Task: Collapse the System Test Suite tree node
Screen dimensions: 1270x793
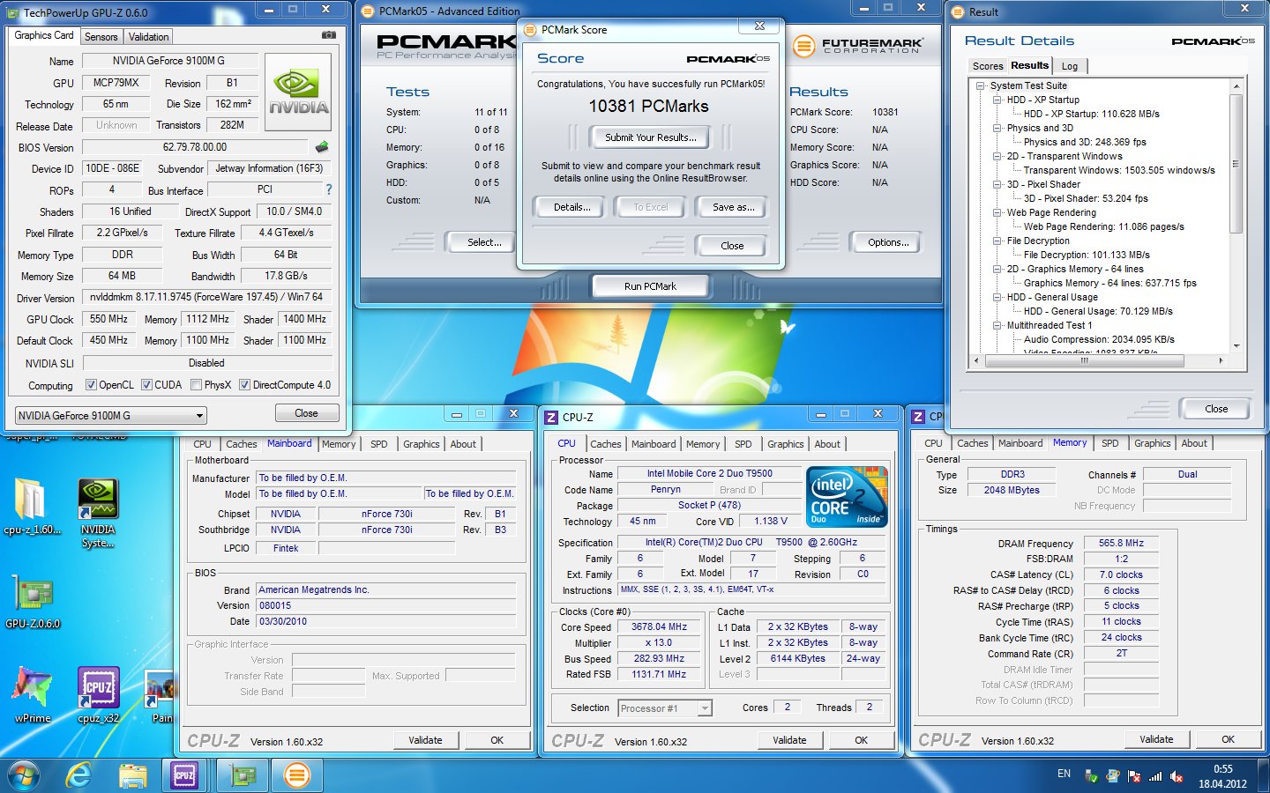Action: tap(981, 85)
